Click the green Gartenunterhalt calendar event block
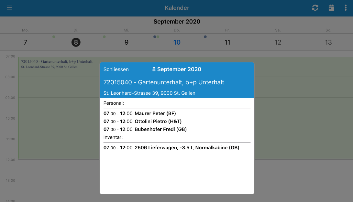353x202 pixels. click(x=59, y=108)
